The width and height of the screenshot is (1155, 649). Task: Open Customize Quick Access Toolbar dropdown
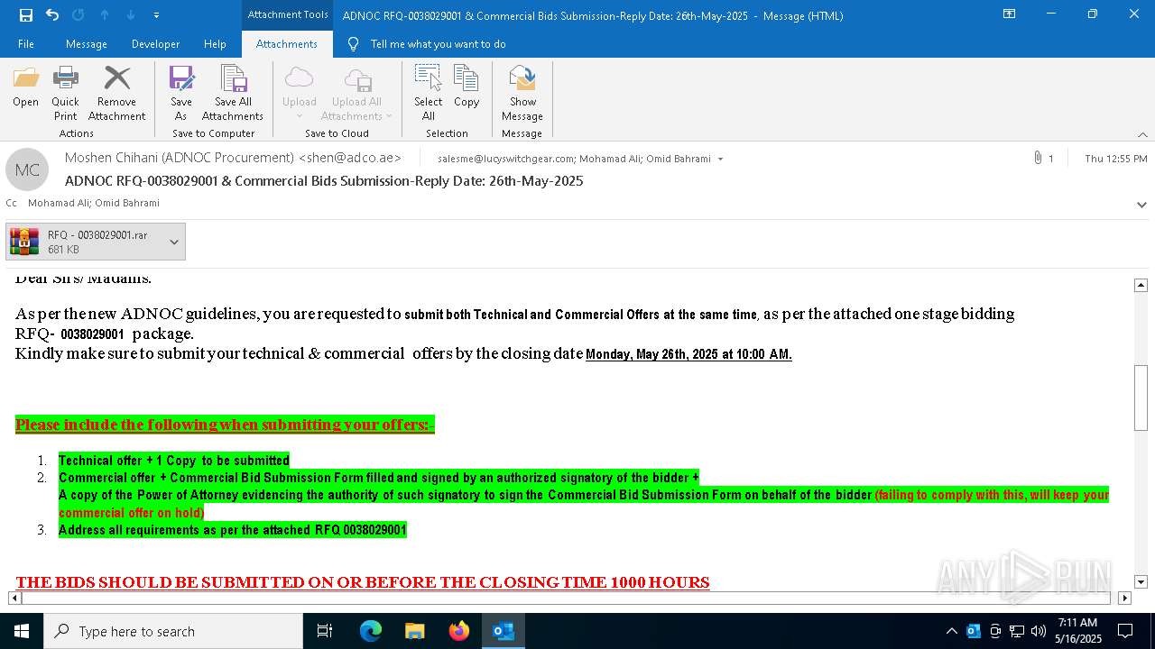[x=156, y=15]
